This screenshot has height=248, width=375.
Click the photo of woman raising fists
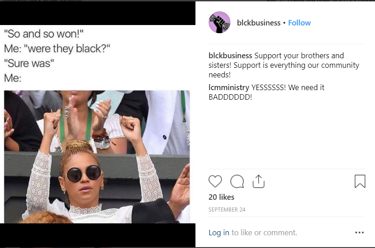(x=97, y=157)
